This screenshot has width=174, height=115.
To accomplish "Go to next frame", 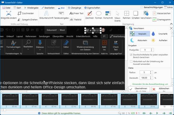I will [x=164, y=113].
